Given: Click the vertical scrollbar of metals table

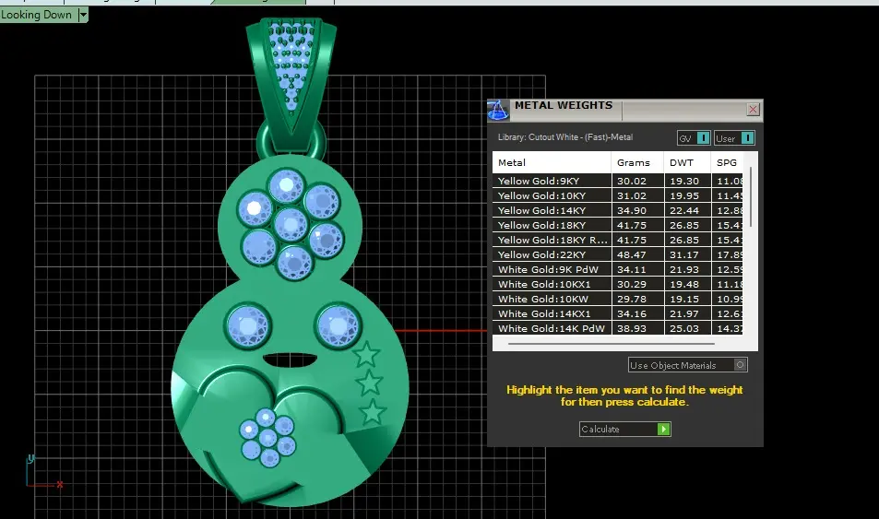Looking at the screenshot, I should 751,197.
